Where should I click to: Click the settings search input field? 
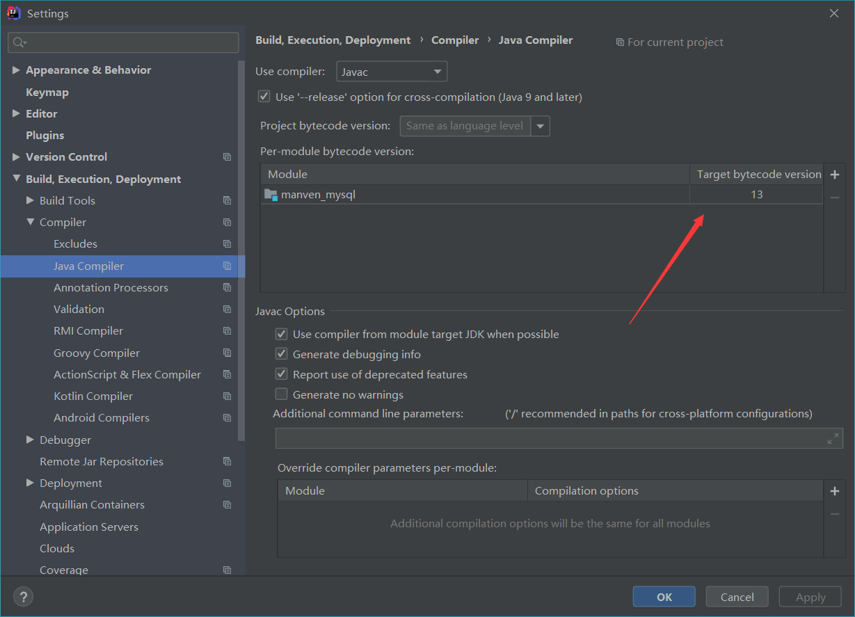click(129, 42)
